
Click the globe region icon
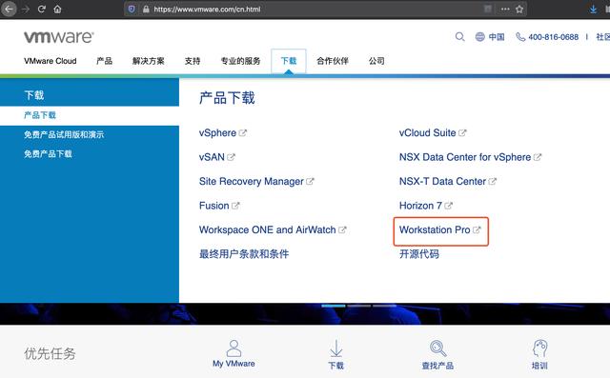[480, 37]
